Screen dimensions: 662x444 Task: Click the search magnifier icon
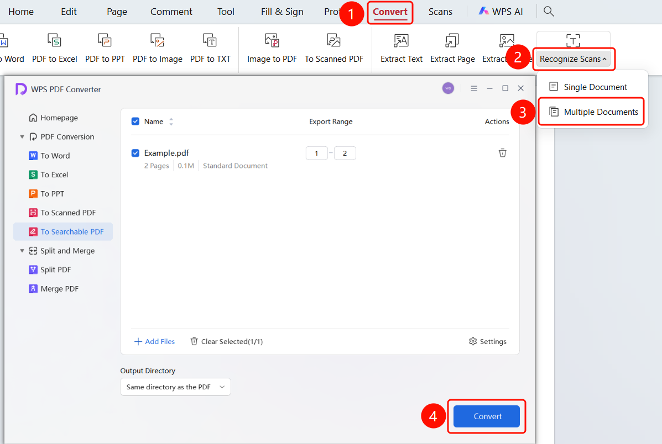[549, 12]
